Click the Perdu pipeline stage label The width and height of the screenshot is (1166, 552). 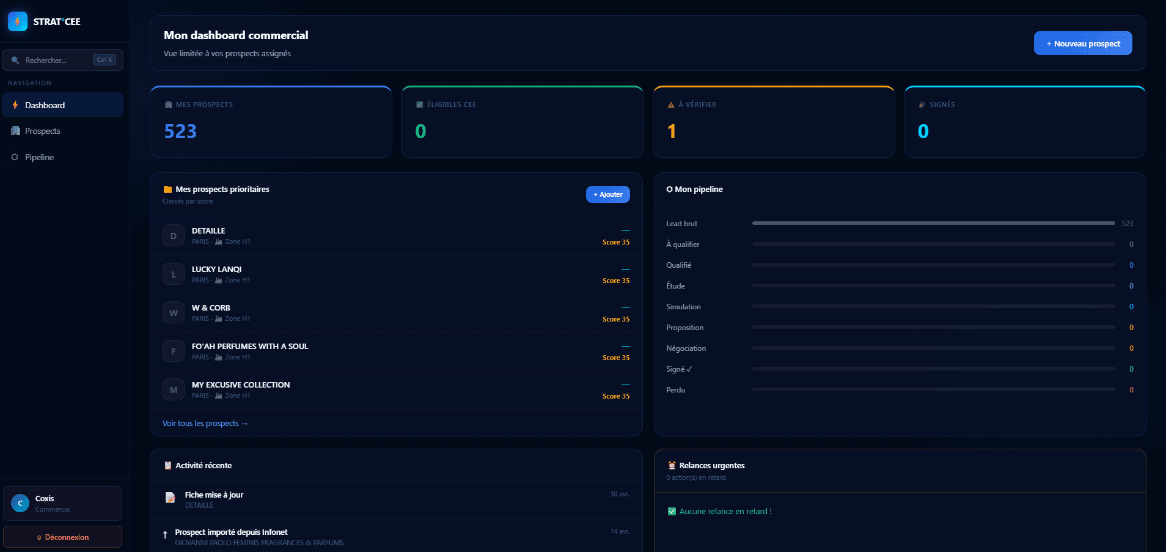(x=675, y=390)
